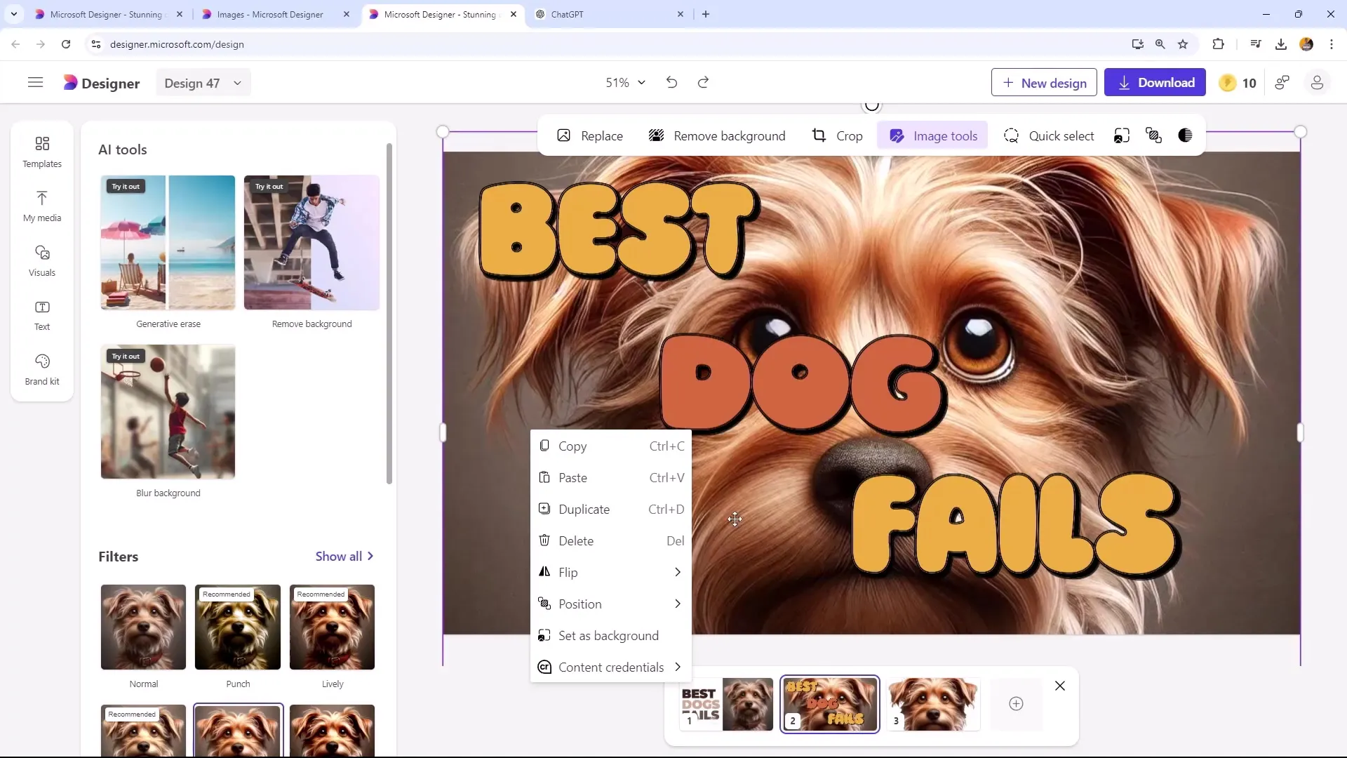Select the Lively filter swatch
Image resolution: width=1347 pixels, height=758 pixels.
(x=332, y=627)
